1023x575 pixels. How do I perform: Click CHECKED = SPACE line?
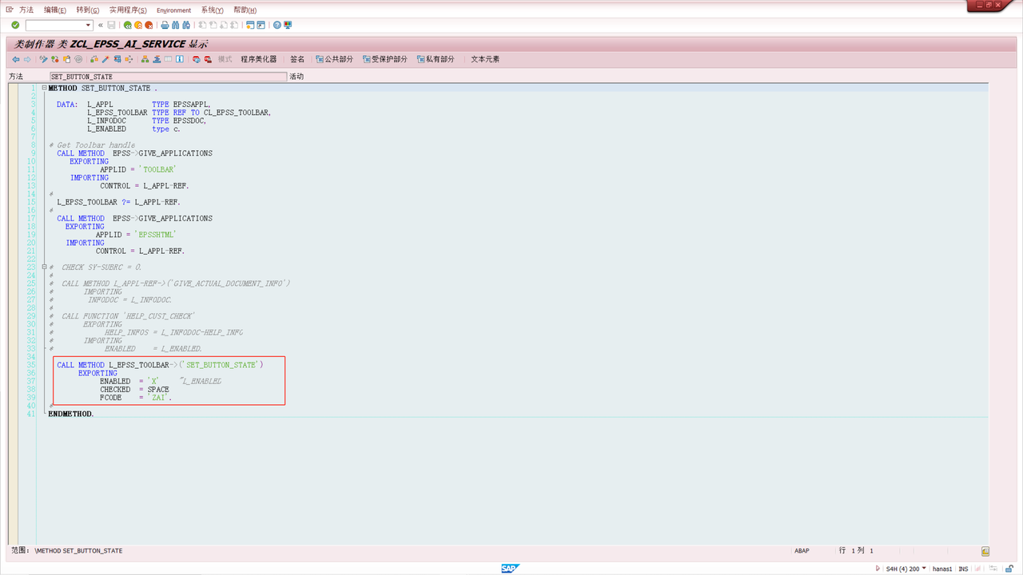(x=134, y=389)
